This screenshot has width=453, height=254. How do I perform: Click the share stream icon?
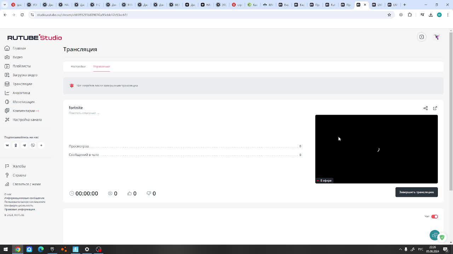click(426, 108)
